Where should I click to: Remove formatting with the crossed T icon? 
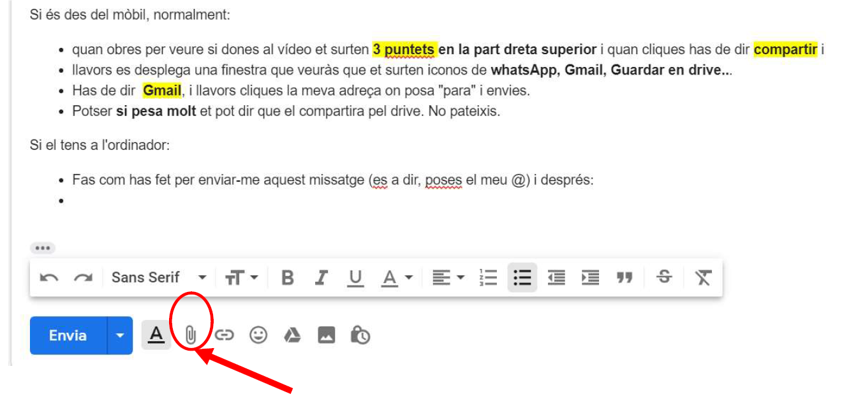pos(703,278)
